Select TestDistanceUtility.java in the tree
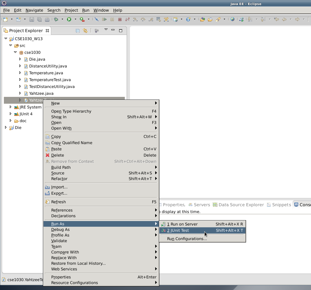This screenshot has width=311, height=290. 52,87
